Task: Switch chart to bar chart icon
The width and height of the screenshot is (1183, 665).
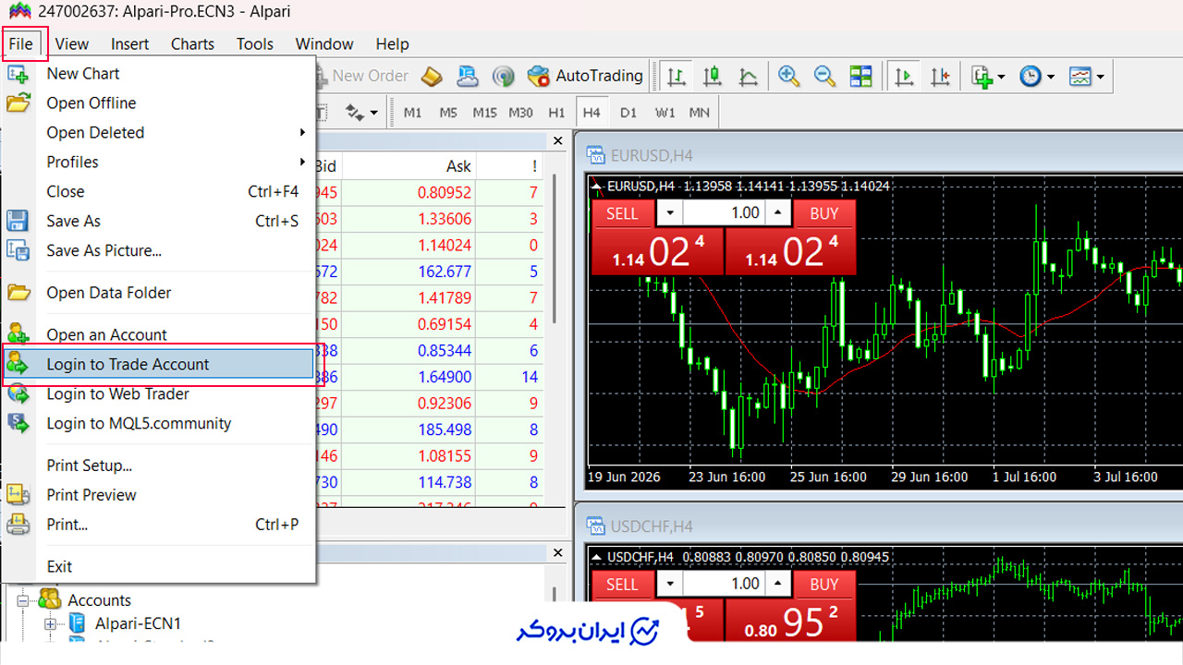Action: coord(677,76)
